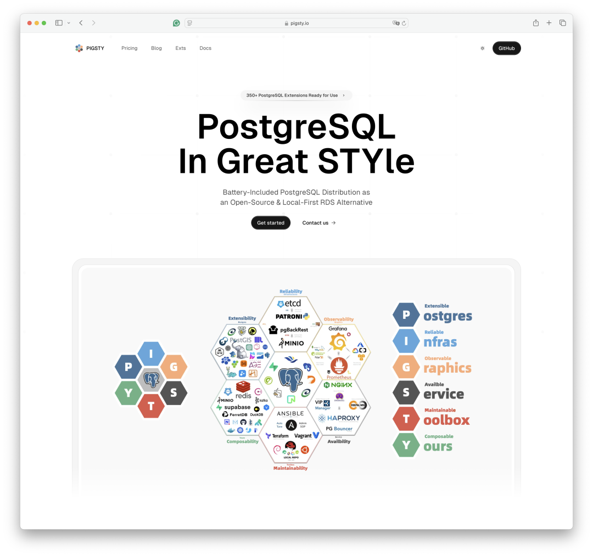Click the orange G hexagon in small logo
This screenshot has height=556, width=593.
[174, 366]
